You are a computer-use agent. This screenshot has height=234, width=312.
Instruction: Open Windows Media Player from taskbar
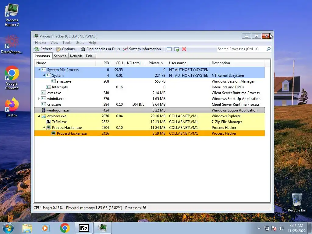coord(46,228)
